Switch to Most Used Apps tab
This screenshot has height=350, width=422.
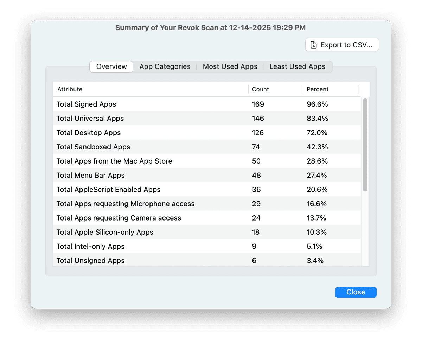(230, 67)
